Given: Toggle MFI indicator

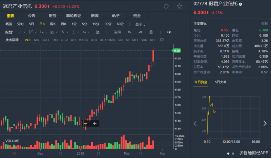Looking at the screenshot, I should (135, 40).
